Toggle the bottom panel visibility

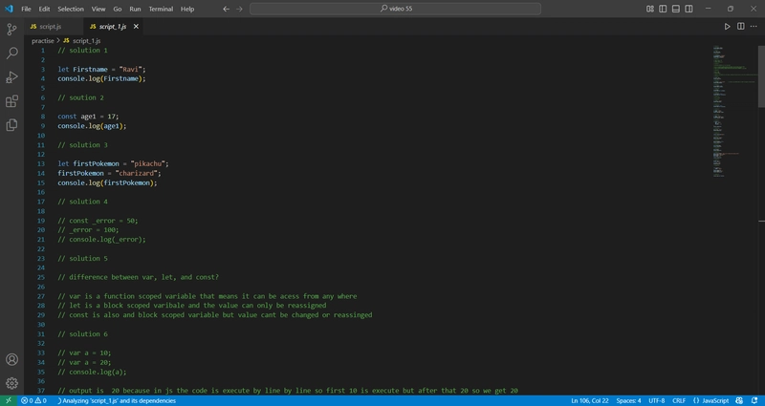tap(676, 9)
